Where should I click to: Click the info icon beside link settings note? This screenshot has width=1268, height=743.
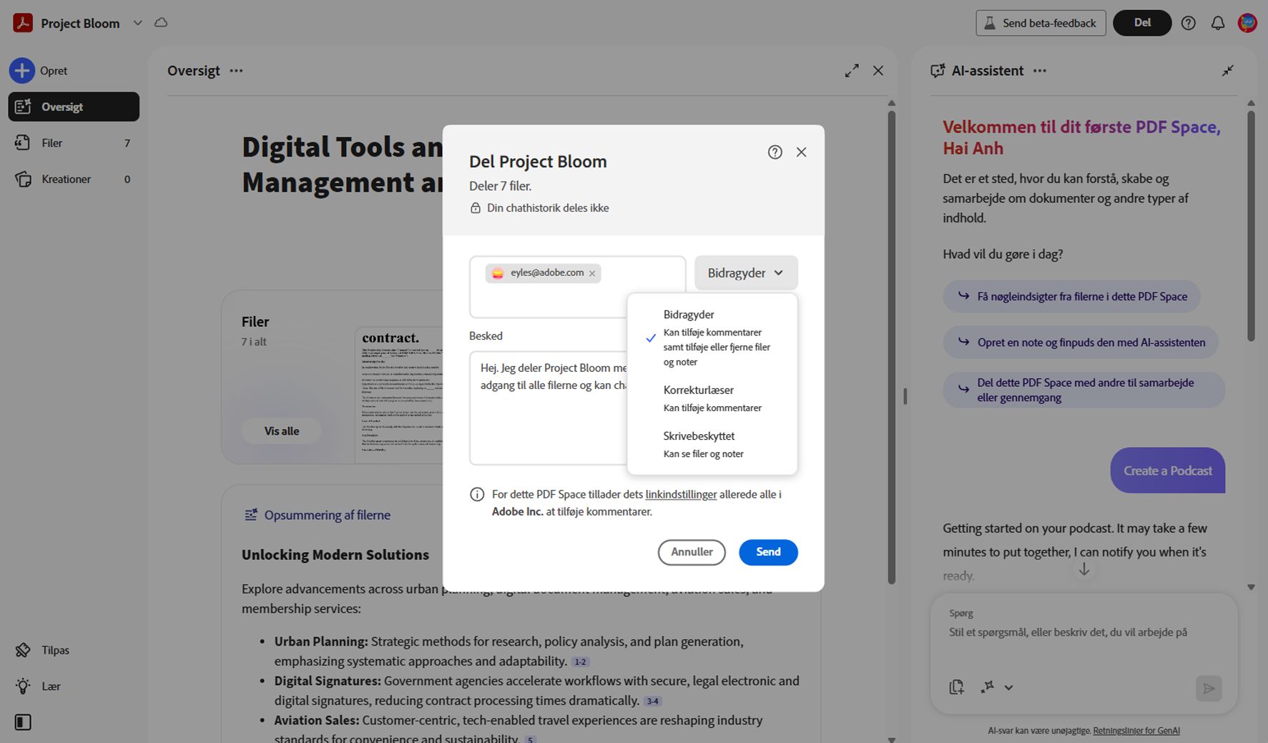click(x=477, y=494)
